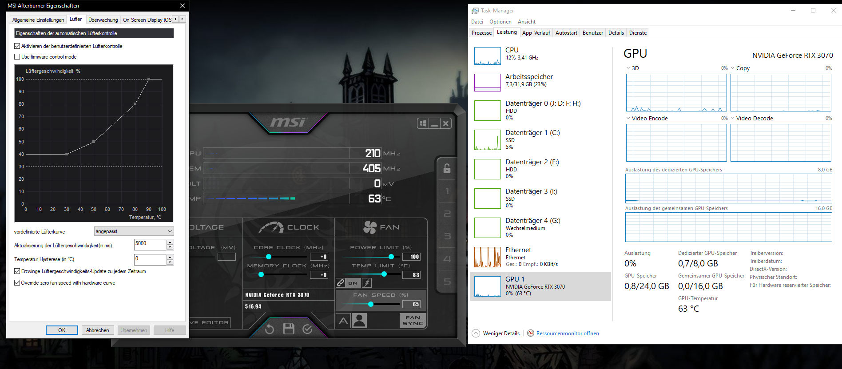Select the user-defined fan profile icon
Viewport: 842px width, 369px height.
click(x=359, y=321)
